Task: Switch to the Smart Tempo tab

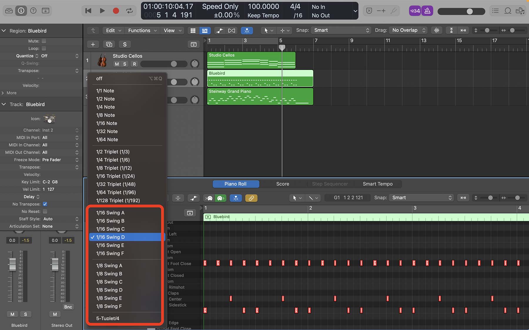Action: click(378, 184)
